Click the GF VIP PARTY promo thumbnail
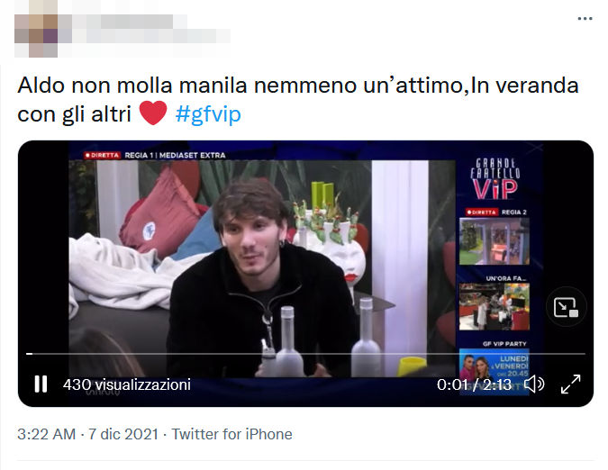608x470 pixels. click(x=494, y=372)
